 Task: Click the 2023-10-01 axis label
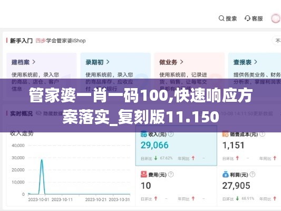[x=38, y=199]
